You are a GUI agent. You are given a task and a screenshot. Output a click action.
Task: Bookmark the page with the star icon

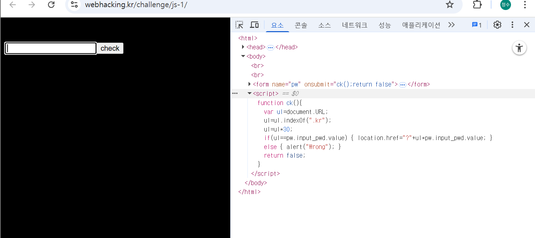[x=449, y=5]
